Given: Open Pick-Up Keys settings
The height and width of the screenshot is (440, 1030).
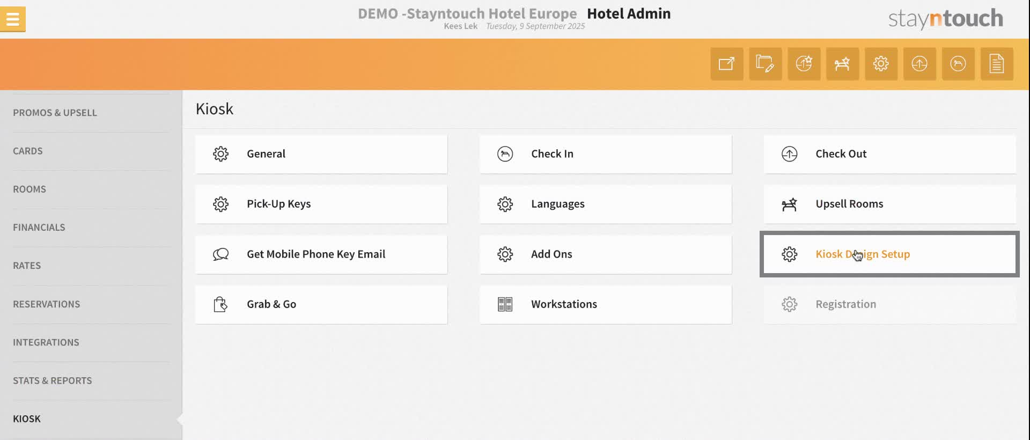Looking at the screenshot, I should (x=321, y=204).
